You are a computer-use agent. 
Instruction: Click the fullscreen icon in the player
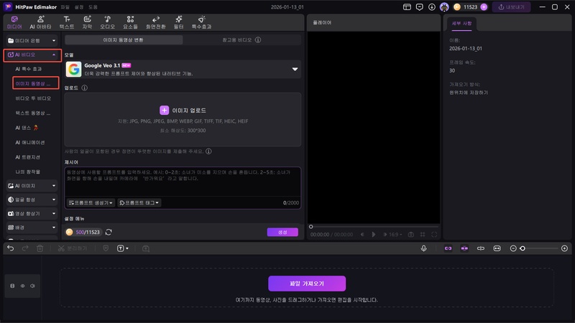click(x=434, y=235)
